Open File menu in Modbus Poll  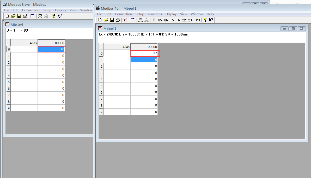click(99, 14)
